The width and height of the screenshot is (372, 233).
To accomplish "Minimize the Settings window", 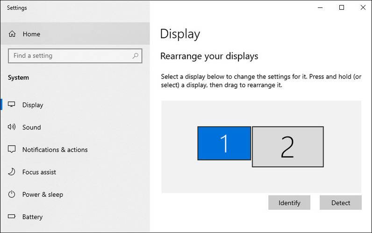I will [x=320, y=7].
